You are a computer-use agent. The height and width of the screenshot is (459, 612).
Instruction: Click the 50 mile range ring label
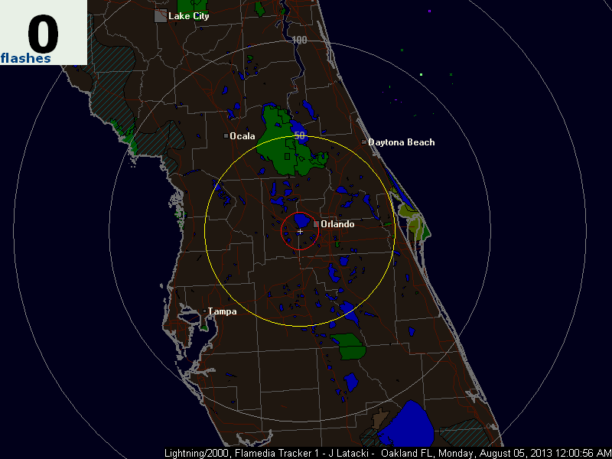coord(299,135)
